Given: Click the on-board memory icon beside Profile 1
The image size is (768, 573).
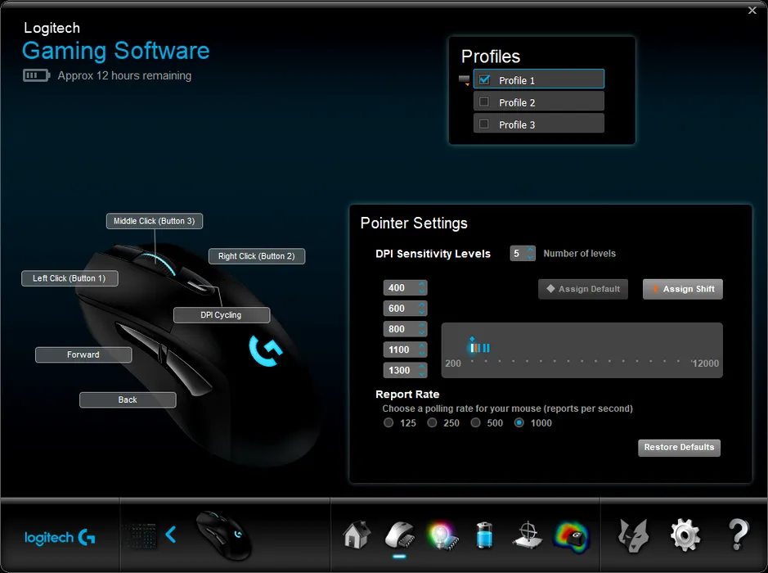Looking at the screenshot, I should coord(464,80).
